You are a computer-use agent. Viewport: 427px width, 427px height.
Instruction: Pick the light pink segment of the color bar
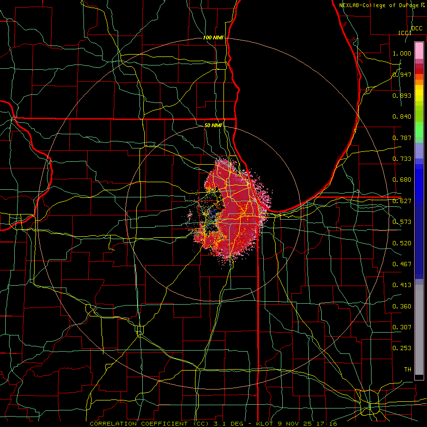pos(419,50)
